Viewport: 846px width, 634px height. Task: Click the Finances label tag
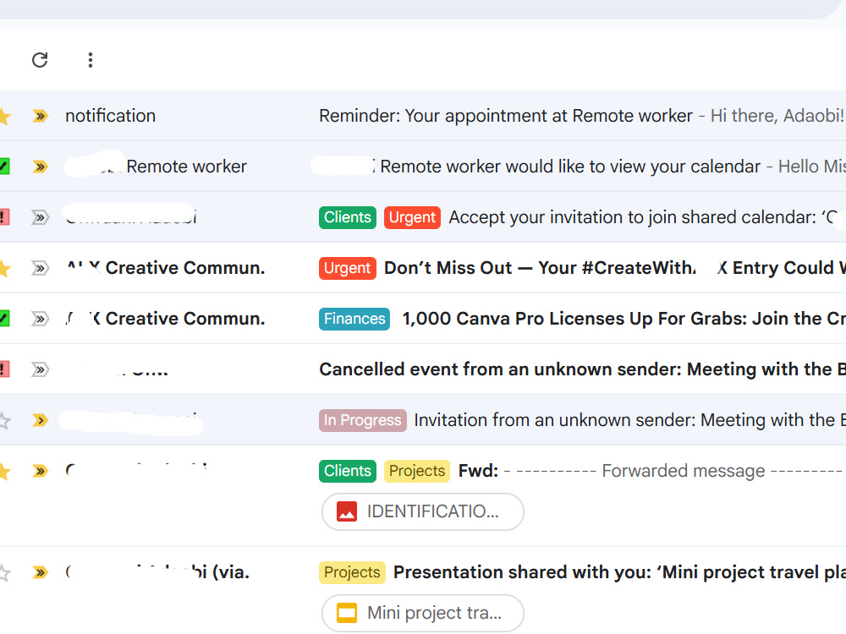tap(354, 319)
